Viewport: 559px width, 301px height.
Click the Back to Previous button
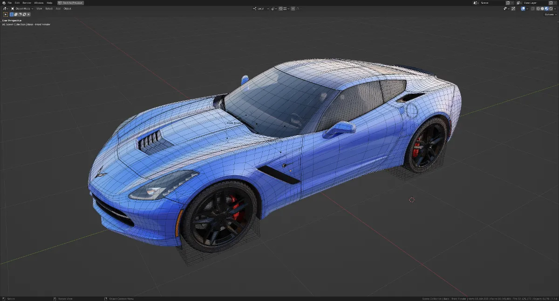point(70,3)
